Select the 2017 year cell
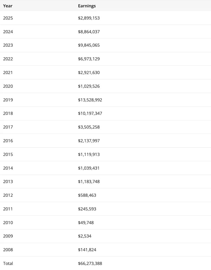Screen dimensions: 211x270 pos(8,127)
